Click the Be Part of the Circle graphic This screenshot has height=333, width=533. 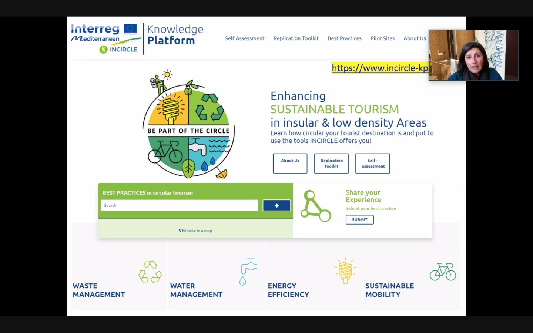[x=189, y=124]
